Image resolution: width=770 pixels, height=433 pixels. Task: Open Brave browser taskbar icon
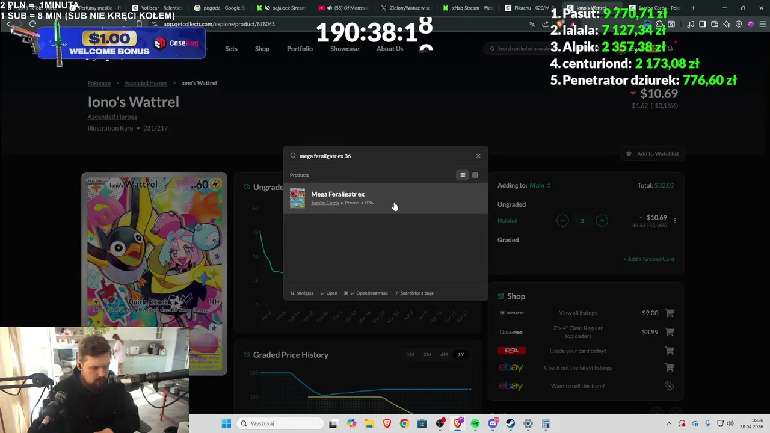[387, 423]
